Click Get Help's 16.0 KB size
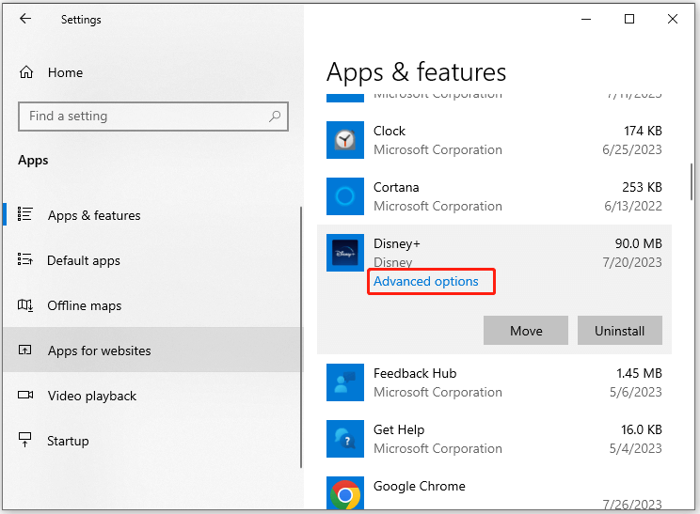 pyautogui.click(x=641, y=429)
